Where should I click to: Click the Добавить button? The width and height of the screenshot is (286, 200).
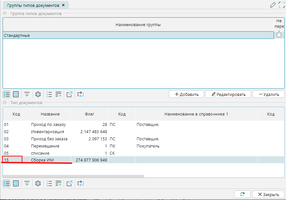tap(186, 94)
